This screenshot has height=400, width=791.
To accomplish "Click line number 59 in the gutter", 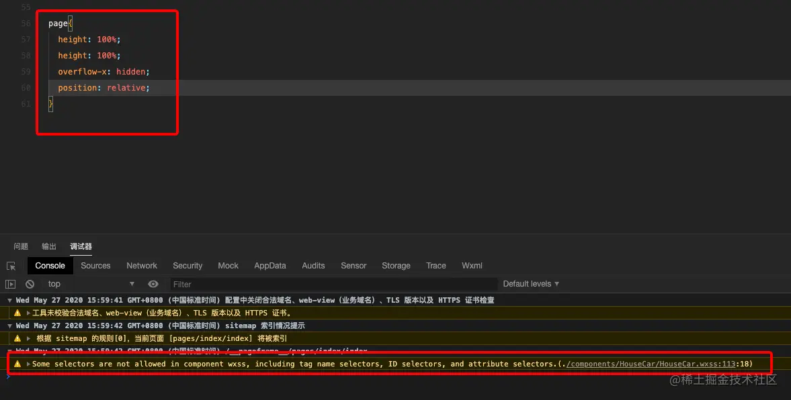I will tap(26, 72).
